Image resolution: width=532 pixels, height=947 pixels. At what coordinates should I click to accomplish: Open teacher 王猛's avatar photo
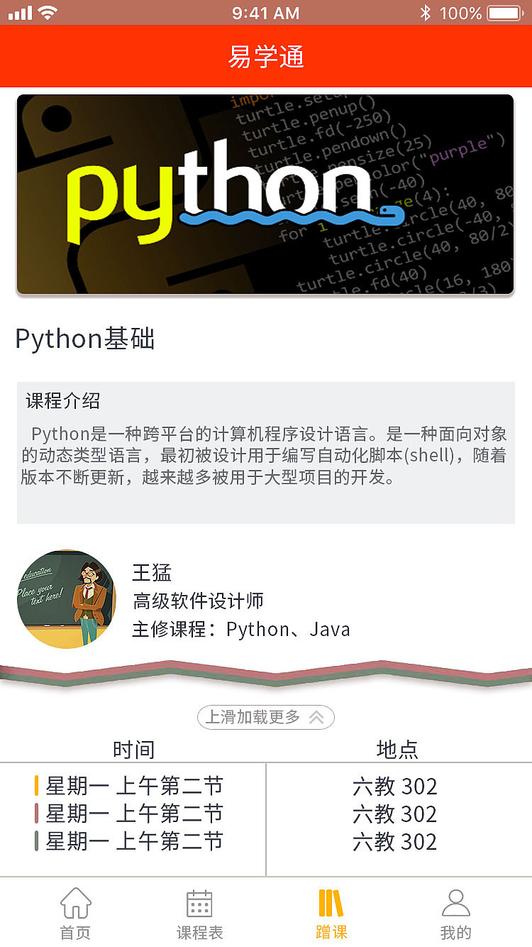coord(66,599)
